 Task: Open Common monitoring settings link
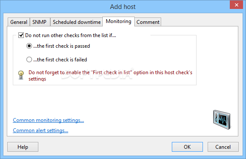click(48, 120)
